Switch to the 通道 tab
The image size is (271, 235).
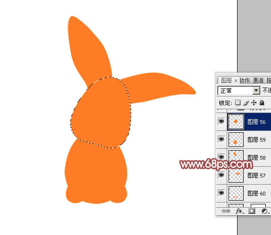click(259, 80)
